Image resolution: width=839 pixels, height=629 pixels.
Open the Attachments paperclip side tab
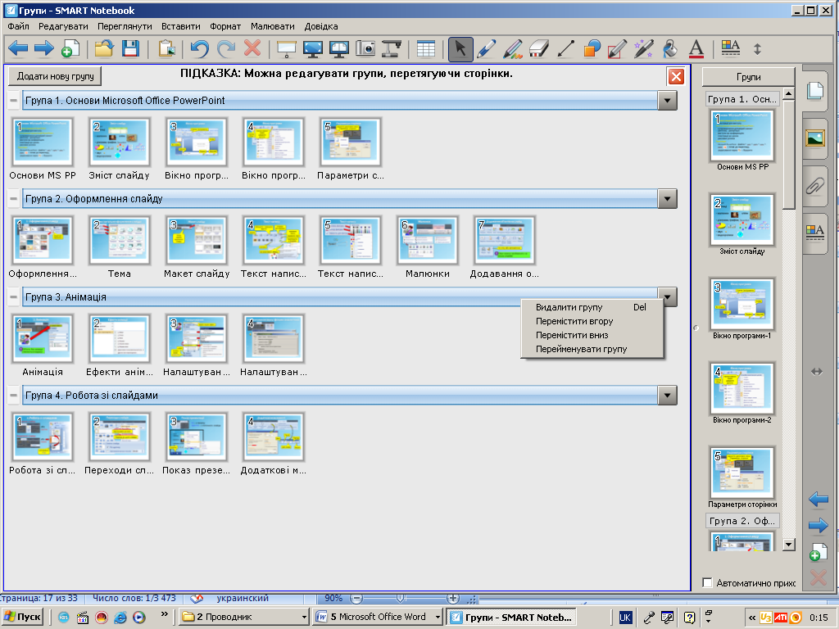pos(815,186)
